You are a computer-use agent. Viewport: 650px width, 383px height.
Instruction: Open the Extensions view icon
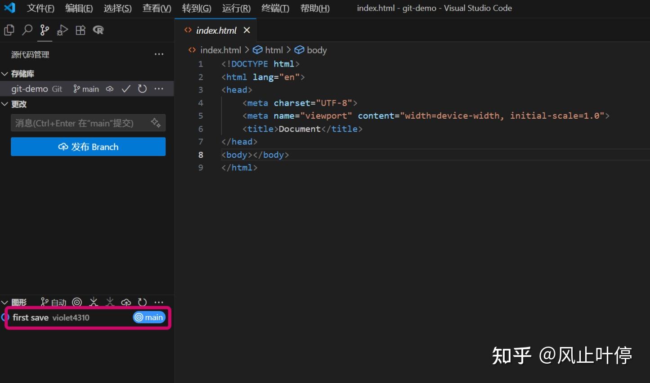pyautogui.click(x=80, y=30)
